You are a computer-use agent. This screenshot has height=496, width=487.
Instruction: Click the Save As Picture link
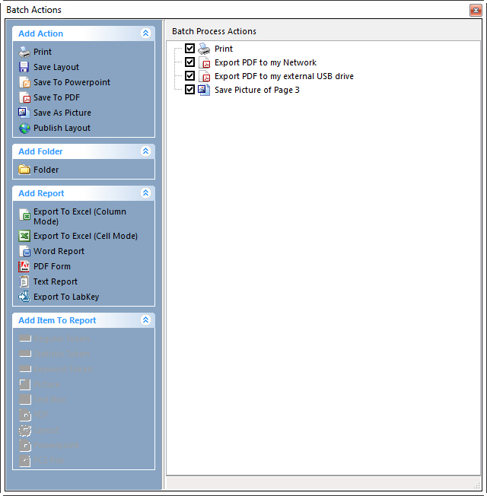(62, 113)
